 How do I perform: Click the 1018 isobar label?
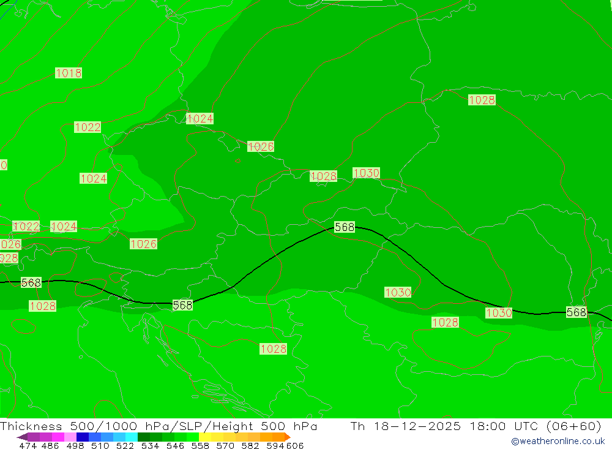tap(69, 73)
